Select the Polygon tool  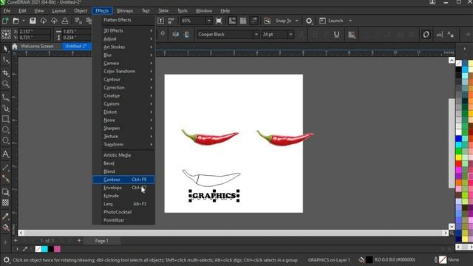(x=5, y=140)
